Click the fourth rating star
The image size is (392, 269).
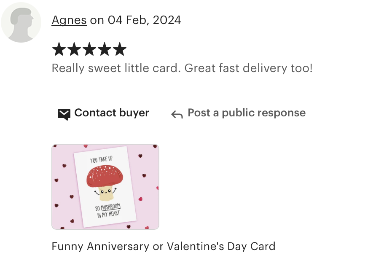point(105,49)
